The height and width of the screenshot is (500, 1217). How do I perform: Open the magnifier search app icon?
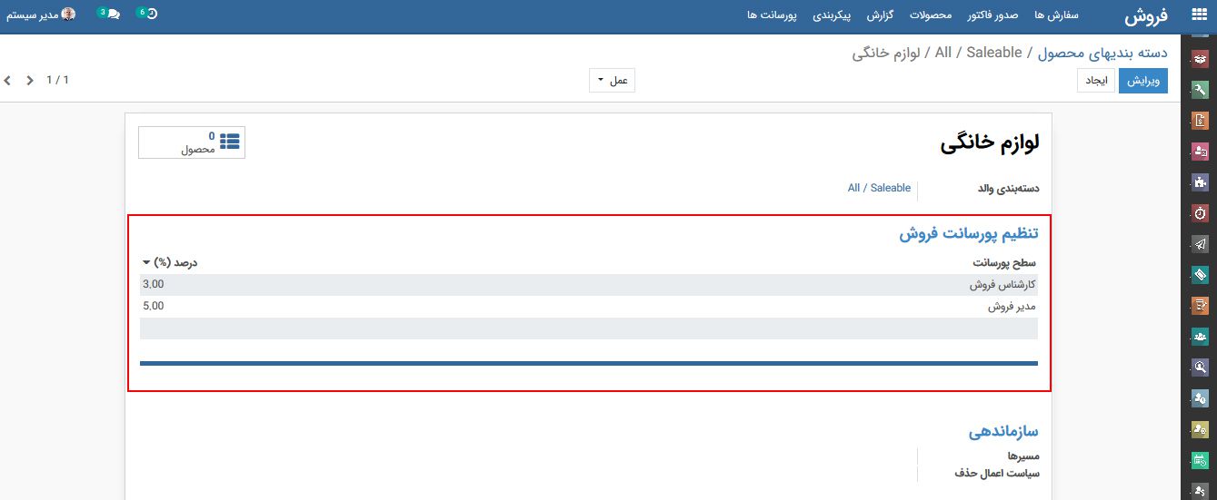click(x=1200, y=368)
